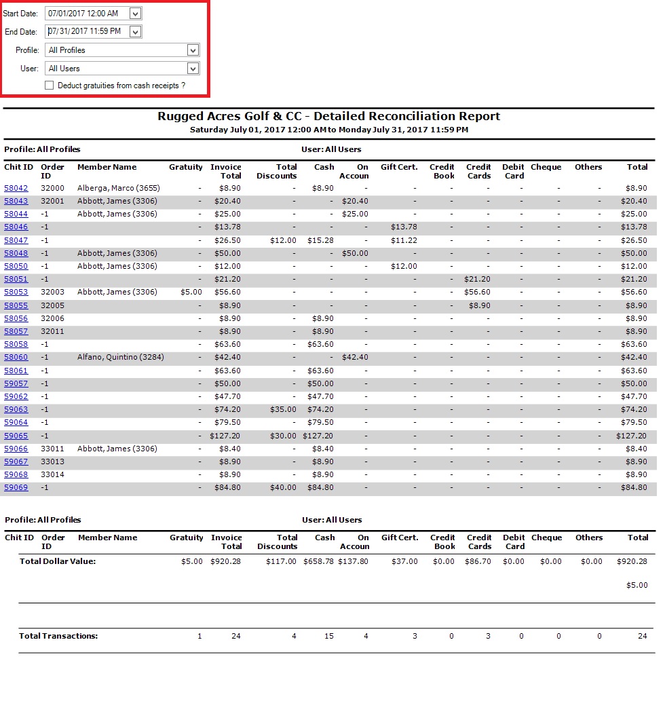
Task: Open chit 59069 link
Action: coord(16,488)
